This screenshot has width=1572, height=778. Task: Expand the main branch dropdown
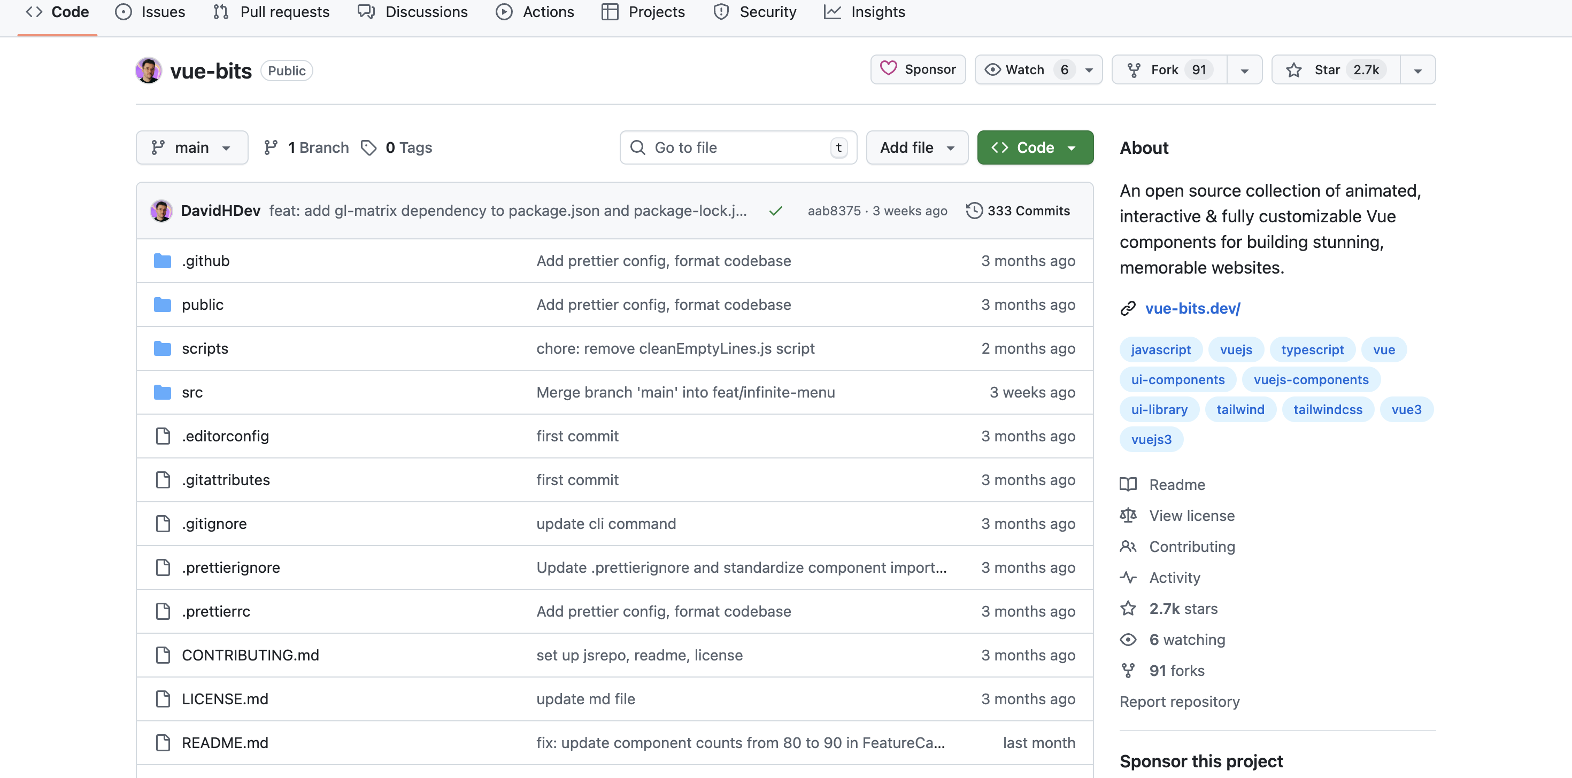191,147
